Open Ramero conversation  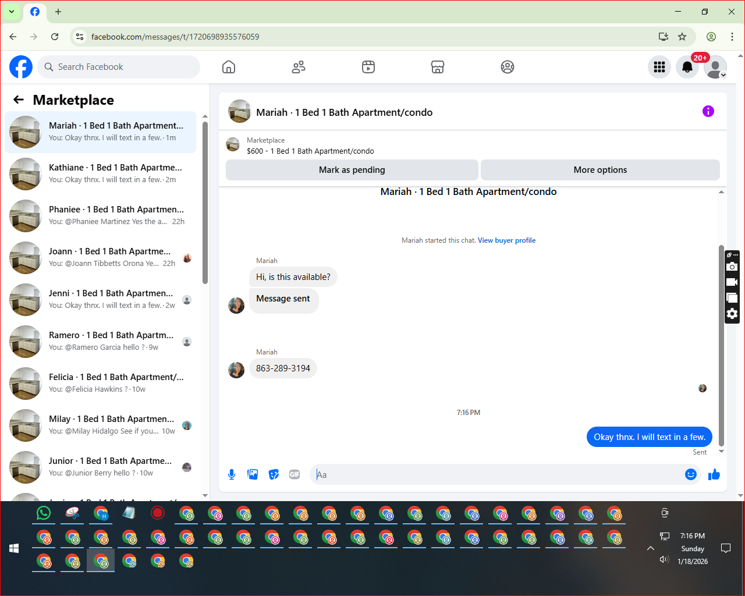[x=101, y=342]
